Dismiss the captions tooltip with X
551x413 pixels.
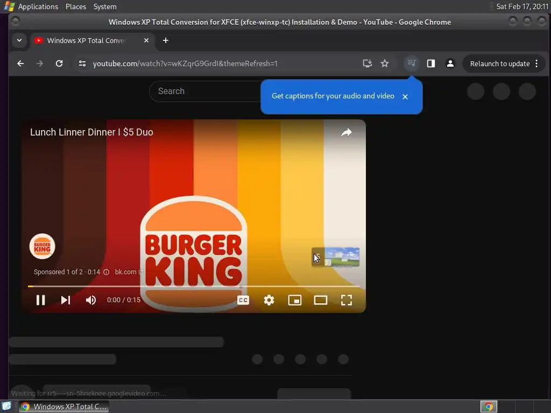click(x=405, y=97)
